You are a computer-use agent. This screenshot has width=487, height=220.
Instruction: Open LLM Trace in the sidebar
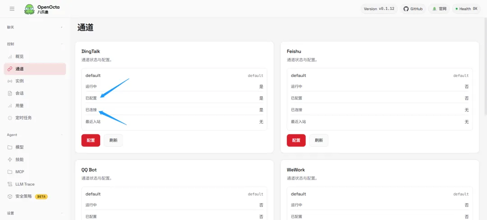[x=35, y=184]
